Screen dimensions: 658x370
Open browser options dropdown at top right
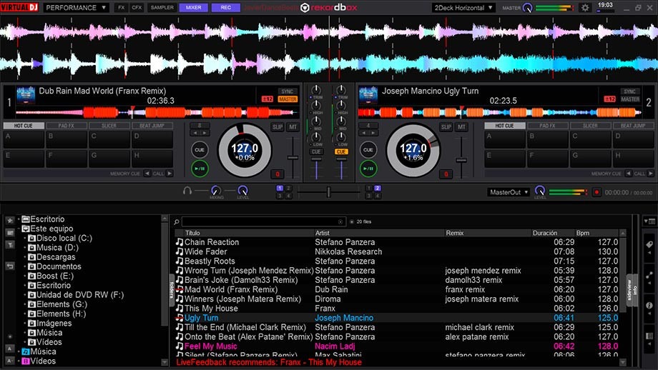[x=649, y=221]
